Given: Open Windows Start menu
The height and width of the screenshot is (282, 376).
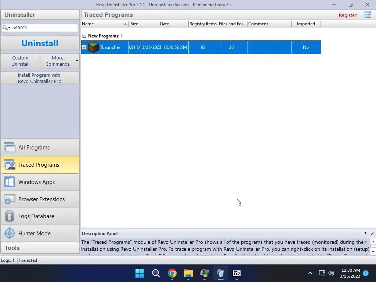Looking at the screenshot, I should coord(140,273).
